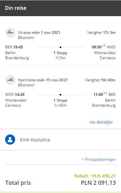Viewport: 121px width, 193px height.
Task: Click the outbound Varighet 17t 5m label
Action: [101, 33]
